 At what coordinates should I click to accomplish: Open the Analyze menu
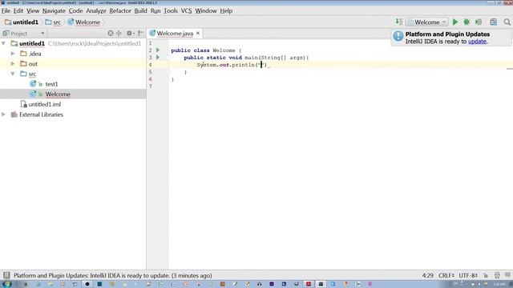pos(96,10)
